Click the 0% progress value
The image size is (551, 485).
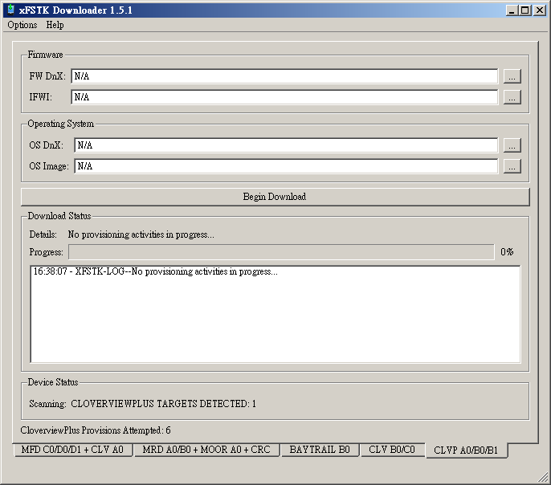coord(507,252)
